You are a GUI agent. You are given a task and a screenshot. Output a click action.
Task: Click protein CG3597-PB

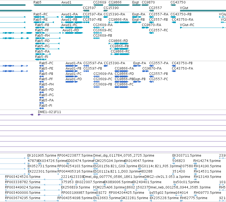pos(93,68)
